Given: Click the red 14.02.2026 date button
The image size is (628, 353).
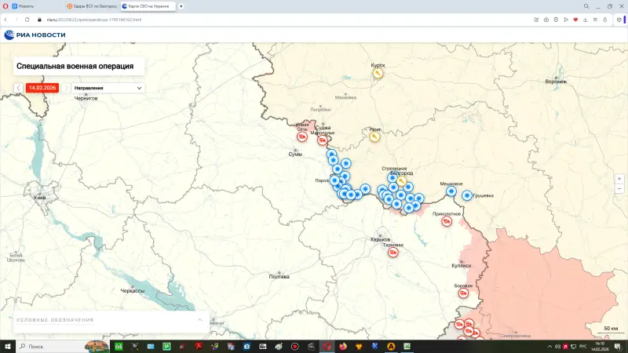Looking at the screenshot, I should point(42,88).
